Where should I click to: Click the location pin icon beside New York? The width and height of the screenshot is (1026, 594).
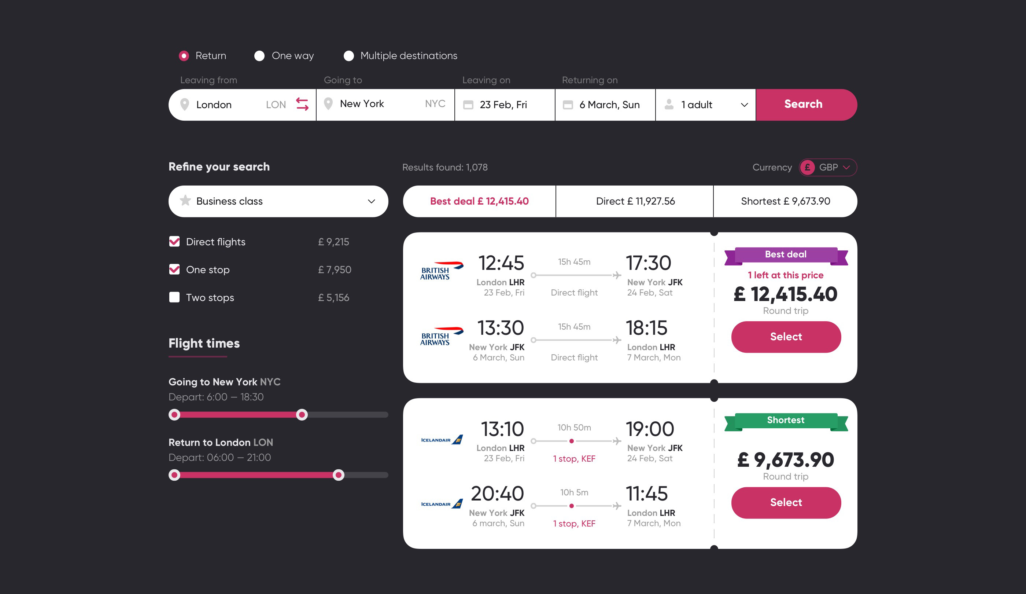click(x=328, y=104)
